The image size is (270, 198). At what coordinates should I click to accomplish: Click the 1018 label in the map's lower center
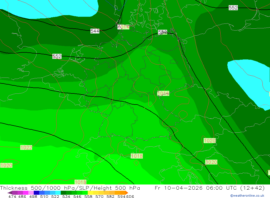(x=137, y=156)
